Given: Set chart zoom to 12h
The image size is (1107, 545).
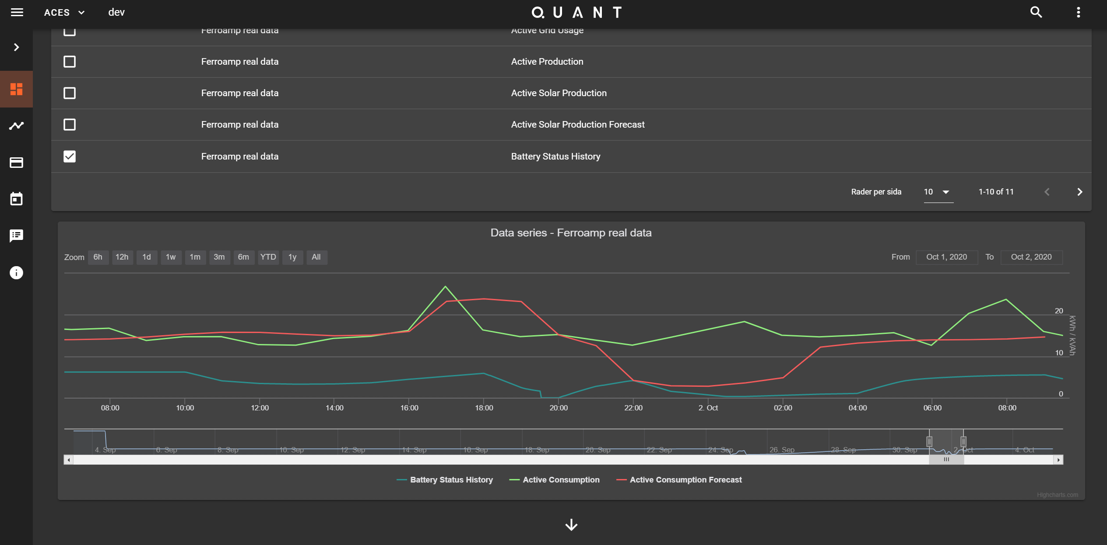Looking at the screenshot, I should point(122,257).
